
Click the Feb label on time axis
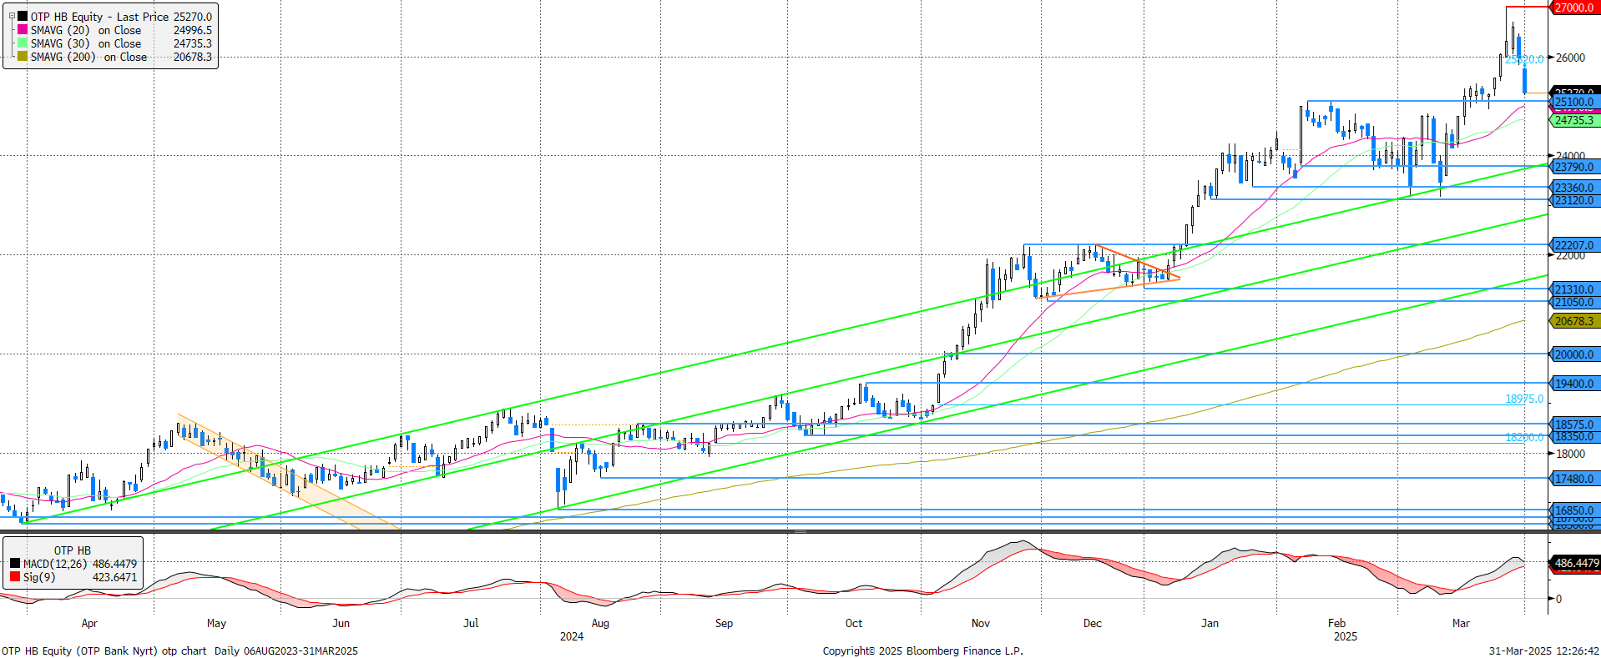click(x=1336, y=624)
